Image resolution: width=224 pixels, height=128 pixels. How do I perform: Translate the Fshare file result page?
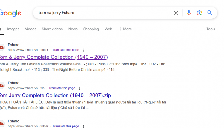[62, 88]
